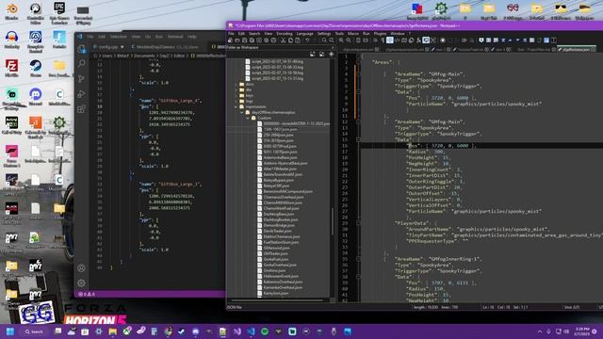Open the Plugins menu in Notepad++
Viewport: 603px width, 339px height.
coord(380,34)
